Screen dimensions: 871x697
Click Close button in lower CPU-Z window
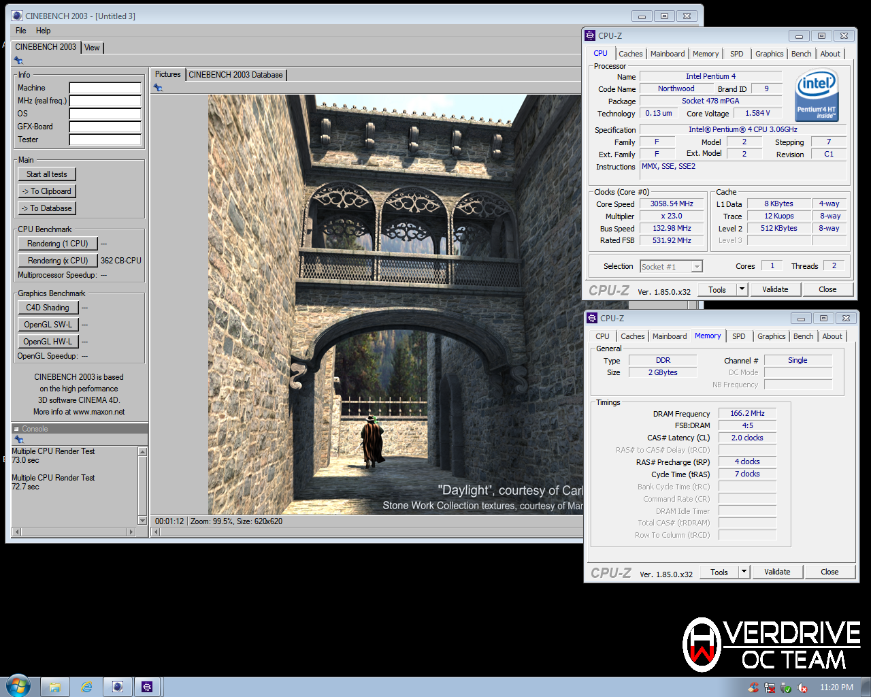(x=829, y=572)
